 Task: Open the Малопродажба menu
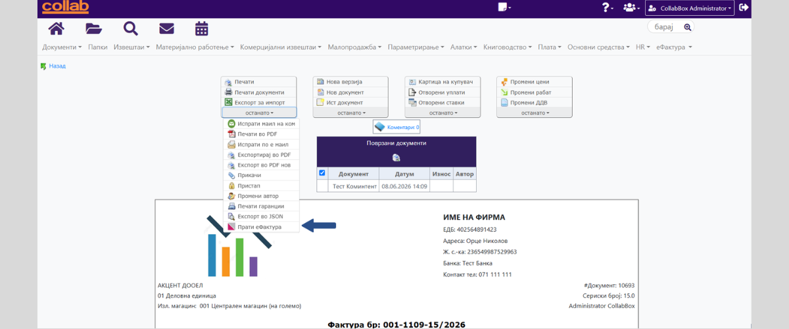click(x=355, y=47)
